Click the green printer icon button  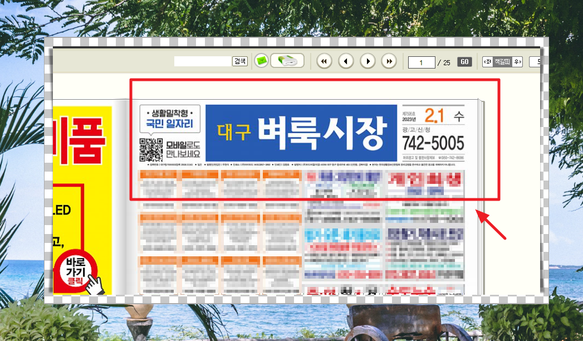coord(287,61)
